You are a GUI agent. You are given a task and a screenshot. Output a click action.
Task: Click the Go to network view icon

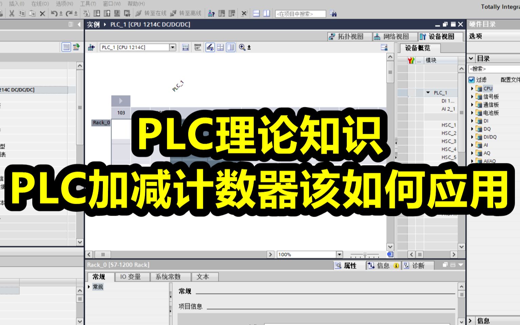coord(91,48)
